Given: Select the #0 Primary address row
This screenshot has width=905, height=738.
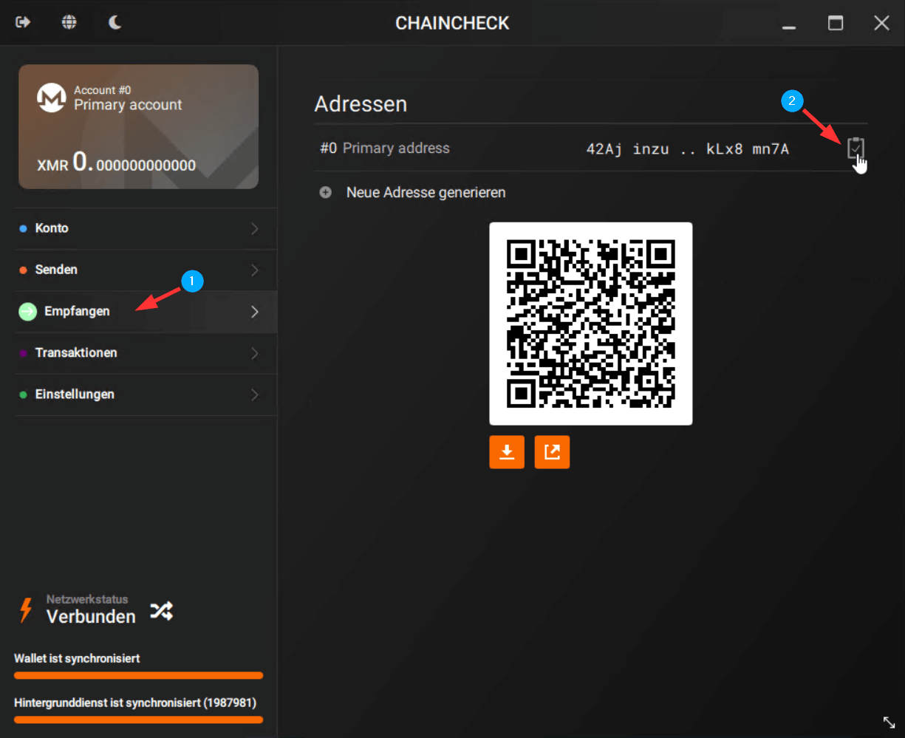Looking at the screenshot, I should click(x=591, y=148).
